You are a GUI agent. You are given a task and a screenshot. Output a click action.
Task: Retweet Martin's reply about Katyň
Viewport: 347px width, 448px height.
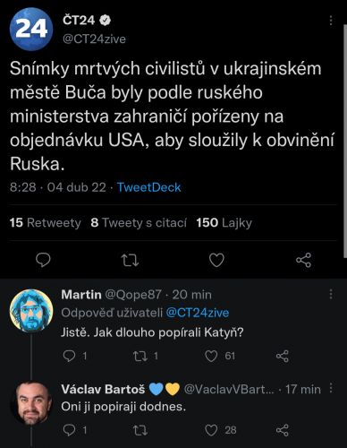(x=140, y=356)
